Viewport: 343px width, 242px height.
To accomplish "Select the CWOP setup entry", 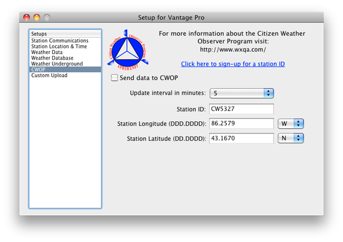I will (65, 70).
